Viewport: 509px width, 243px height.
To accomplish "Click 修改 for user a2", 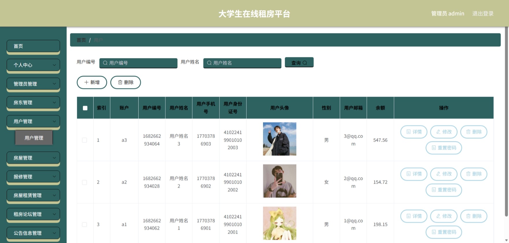I will [444, 174].
